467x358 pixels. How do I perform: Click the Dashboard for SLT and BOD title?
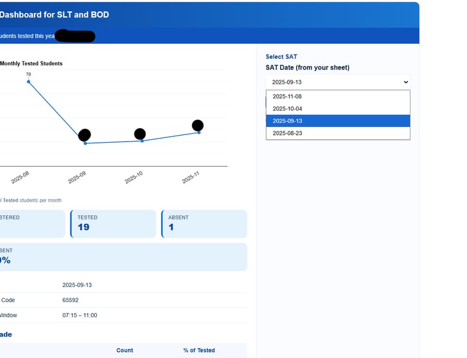click(55, 15)
